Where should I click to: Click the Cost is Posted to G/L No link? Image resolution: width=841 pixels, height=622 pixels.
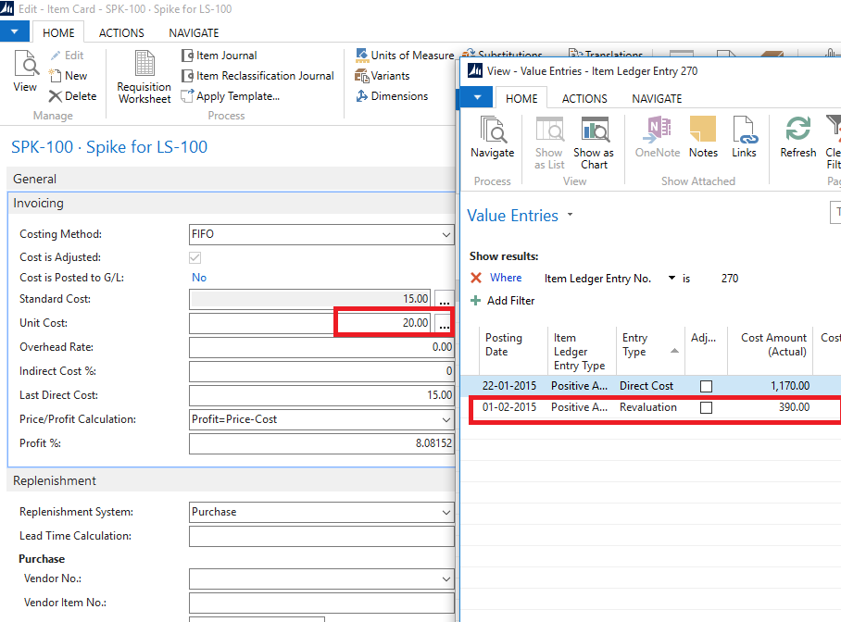tap(199, 278)
